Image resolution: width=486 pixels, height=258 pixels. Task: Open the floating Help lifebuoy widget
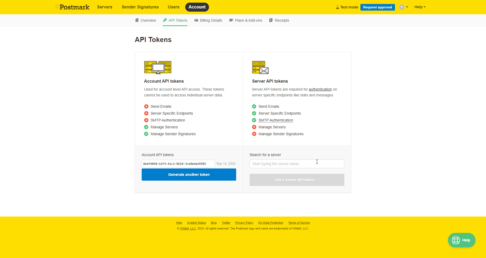pos(461,240)
